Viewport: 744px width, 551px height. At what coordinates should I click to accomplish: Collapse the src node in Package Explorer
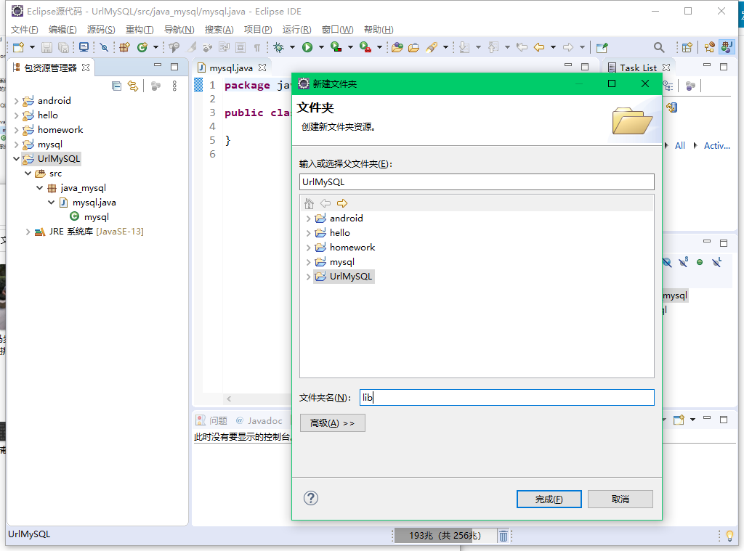[x=28, y=173]
